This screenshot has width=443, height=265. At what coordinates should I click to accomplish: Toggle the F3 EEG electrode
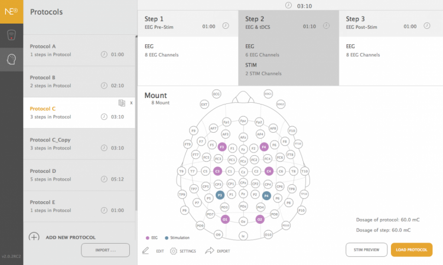click(222, 146)
